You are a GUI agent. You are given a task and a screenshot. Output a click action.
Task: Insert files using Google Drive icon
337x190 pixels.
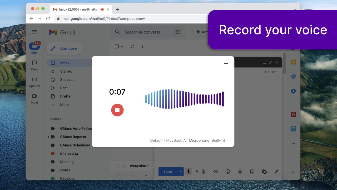pos(240,172)
